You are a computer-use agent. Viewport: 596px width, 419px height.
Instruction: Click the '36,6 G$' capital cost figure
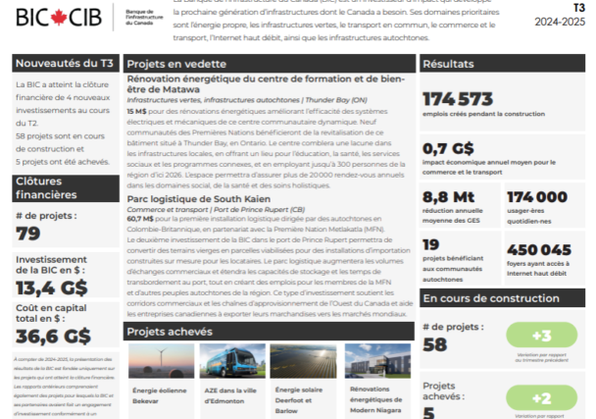[x=53, y=336]
